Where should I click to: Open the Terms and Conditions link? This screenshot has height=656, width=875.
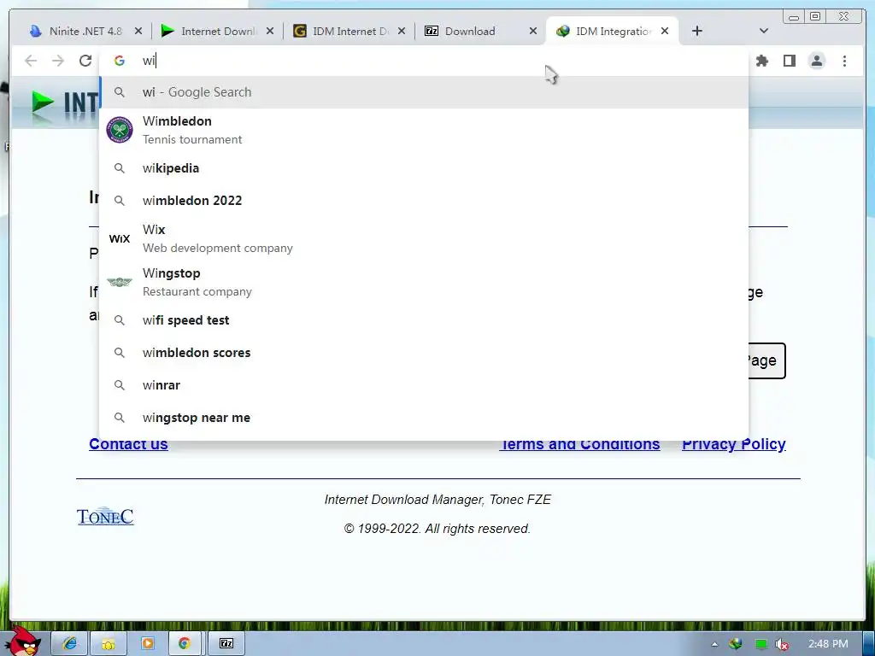coord(579,444)
